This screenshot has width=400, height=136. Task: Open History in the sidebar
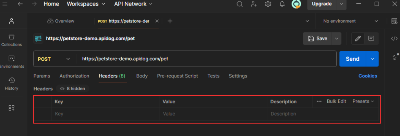[11, 84]
